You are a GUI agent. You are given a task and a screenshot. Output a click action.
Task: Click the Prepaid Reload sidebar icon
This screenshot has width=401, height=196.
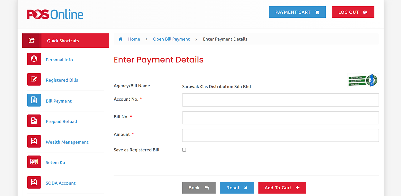(x=34, y=121)
